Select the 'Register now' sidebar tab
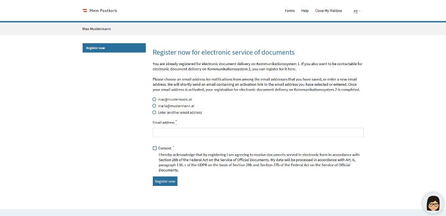Viewport: 446px width, 216px height. coord(114,48)
